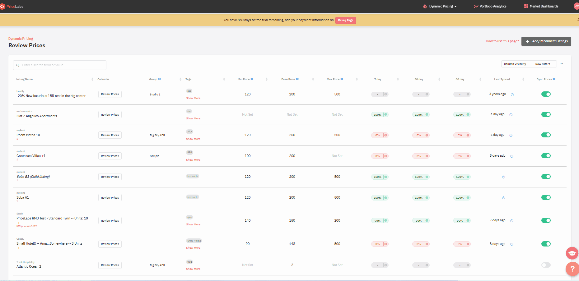579x281 pixels.
Task: Sort by Last Synced column
Action: click(523, 79)
